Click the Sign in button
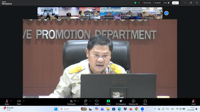Image resolution: width=200 pixels, height=112 pixels. 175,3
